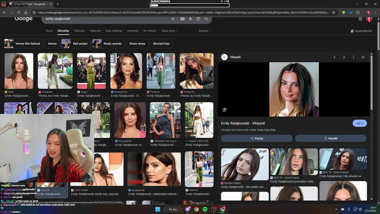Viewport: 380px width, 214px height.
Task: Open the Alışveriş tab
Action: [x=133, y=31]
